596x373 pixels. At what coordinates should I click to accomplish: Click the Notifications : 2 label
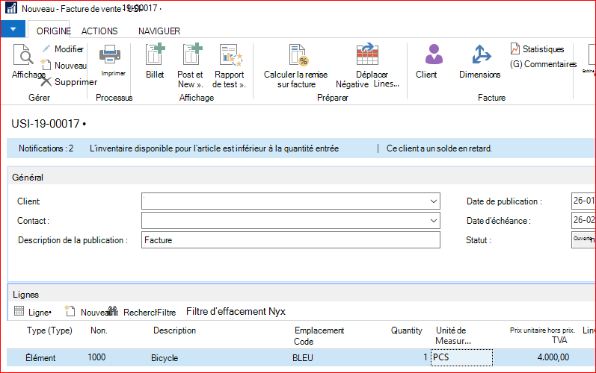(46, 148)
